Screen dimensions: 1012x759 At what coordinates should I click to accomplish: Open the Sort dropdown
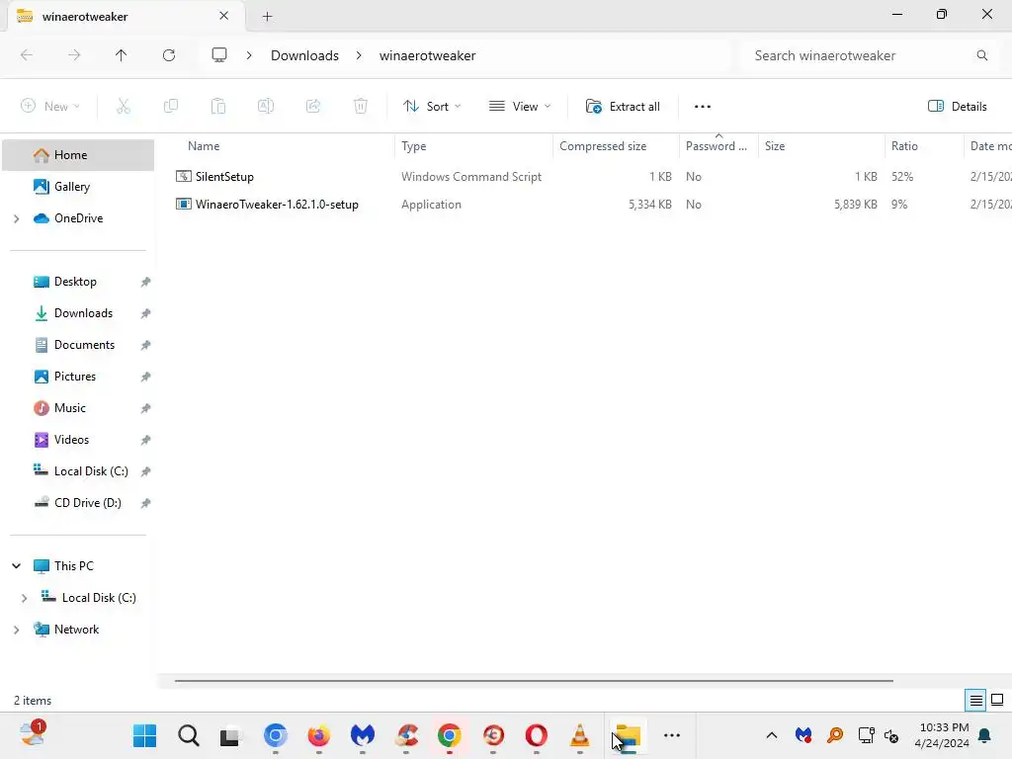pyautogui.click(x=432, y=107)
